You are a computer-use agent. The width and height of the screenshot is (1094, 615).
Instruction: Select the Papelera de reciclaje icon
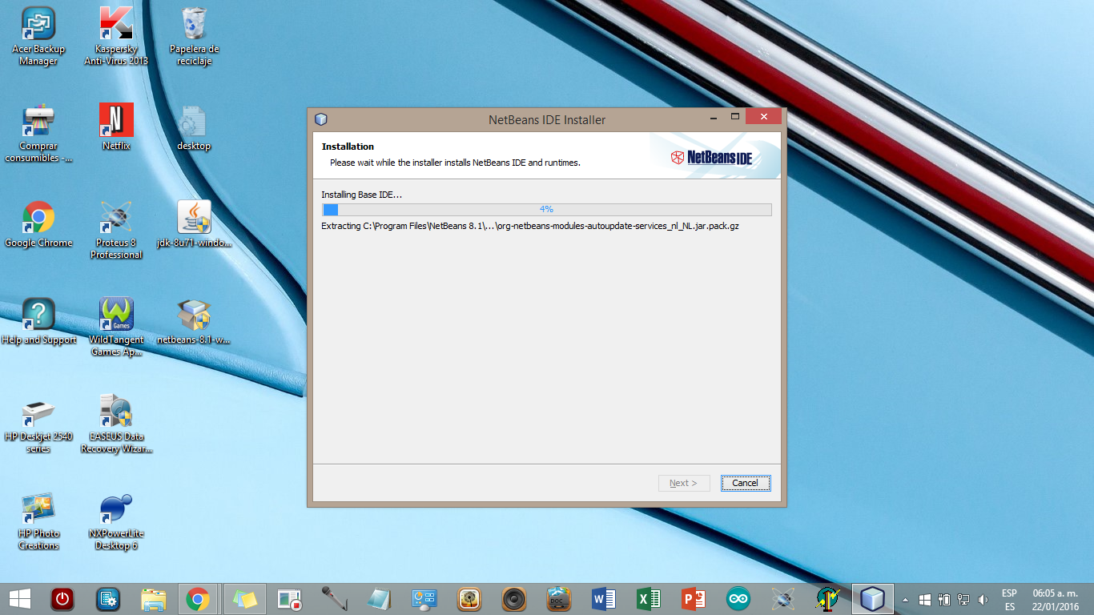(x=194, y=38)
